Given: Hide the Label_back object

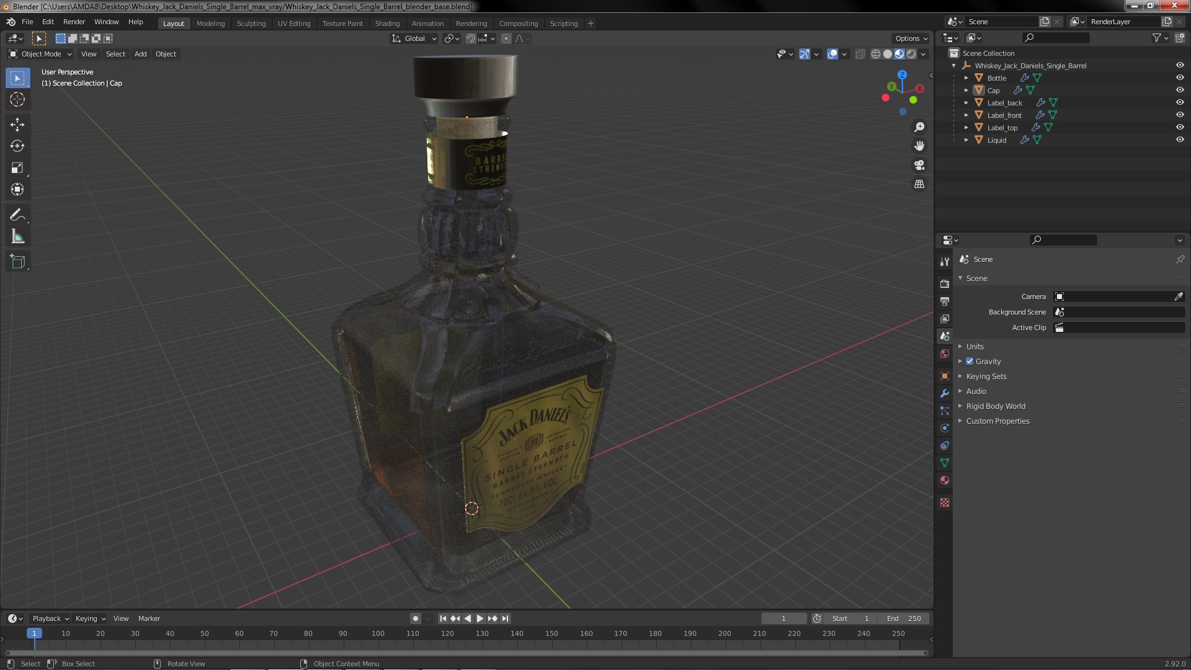Looking at the screenshot, I should click(1179, 102).
